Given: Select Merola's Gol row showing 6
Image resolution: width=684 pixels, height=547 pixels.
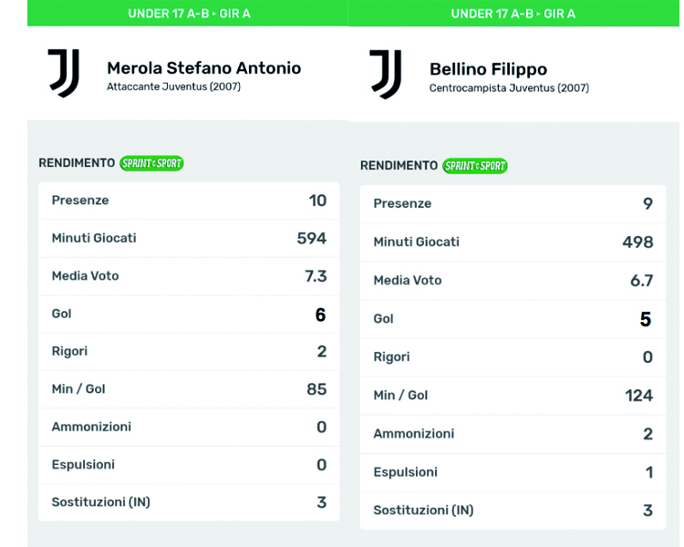Looking at the screenshot, I should 189,314.
